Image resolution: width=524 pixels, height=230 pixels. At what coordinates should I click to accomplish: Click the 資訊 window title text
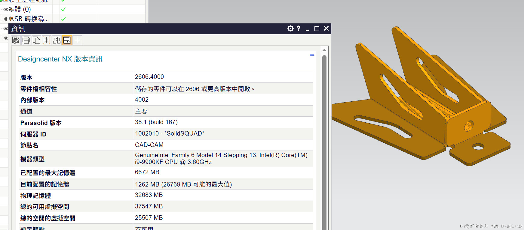[x=18, y=29]
